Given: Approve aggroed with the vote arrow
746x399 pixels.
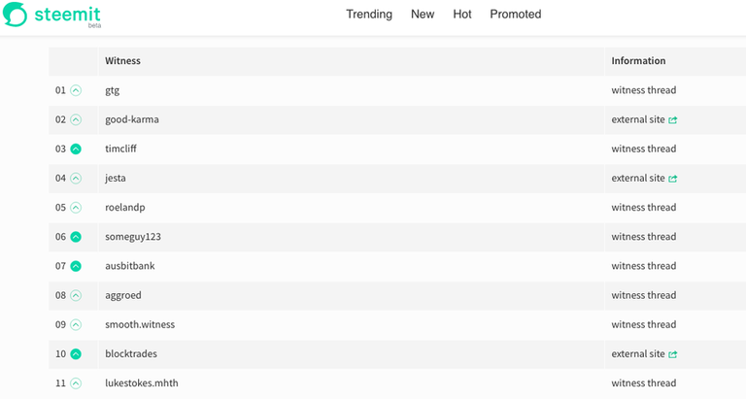Looking at the screenshot, I should pos(76,295).
